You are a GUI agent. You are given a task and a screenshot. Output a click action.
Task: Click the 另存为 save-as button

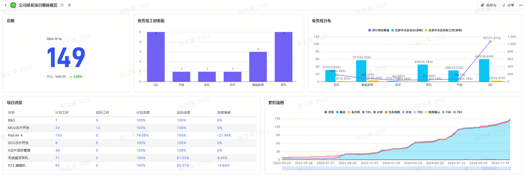tap(488, 5)
